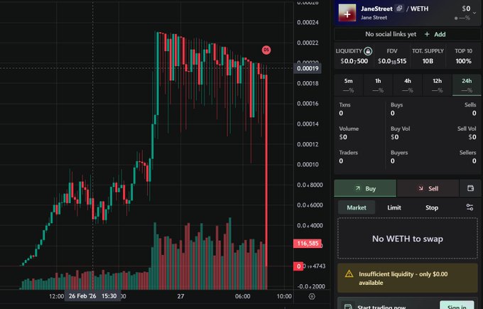Click the wallet icon near Start trading
The image size is (483, 309).
pyautogui.click(x=349, y=308)
